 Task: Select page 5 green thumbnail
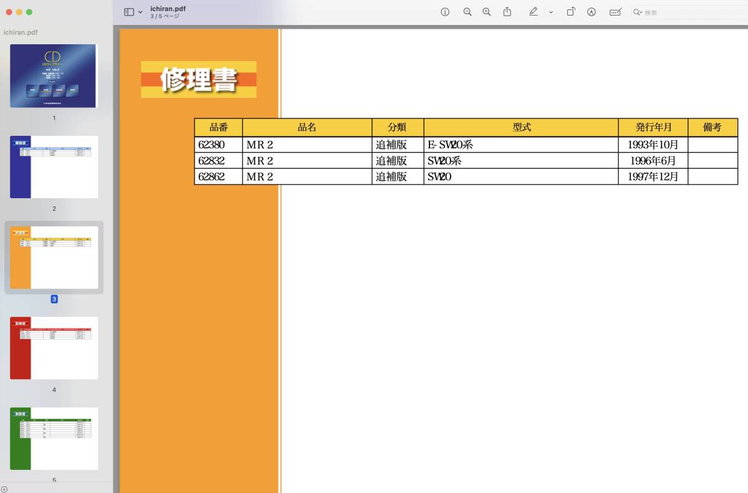[54, 438]
